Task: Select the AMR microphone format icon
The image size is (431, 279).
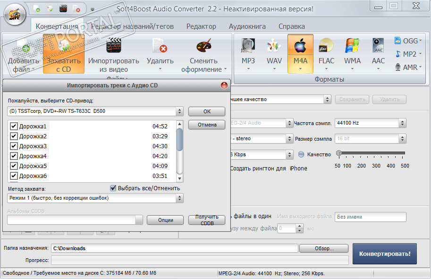Action: click(398, 67)
